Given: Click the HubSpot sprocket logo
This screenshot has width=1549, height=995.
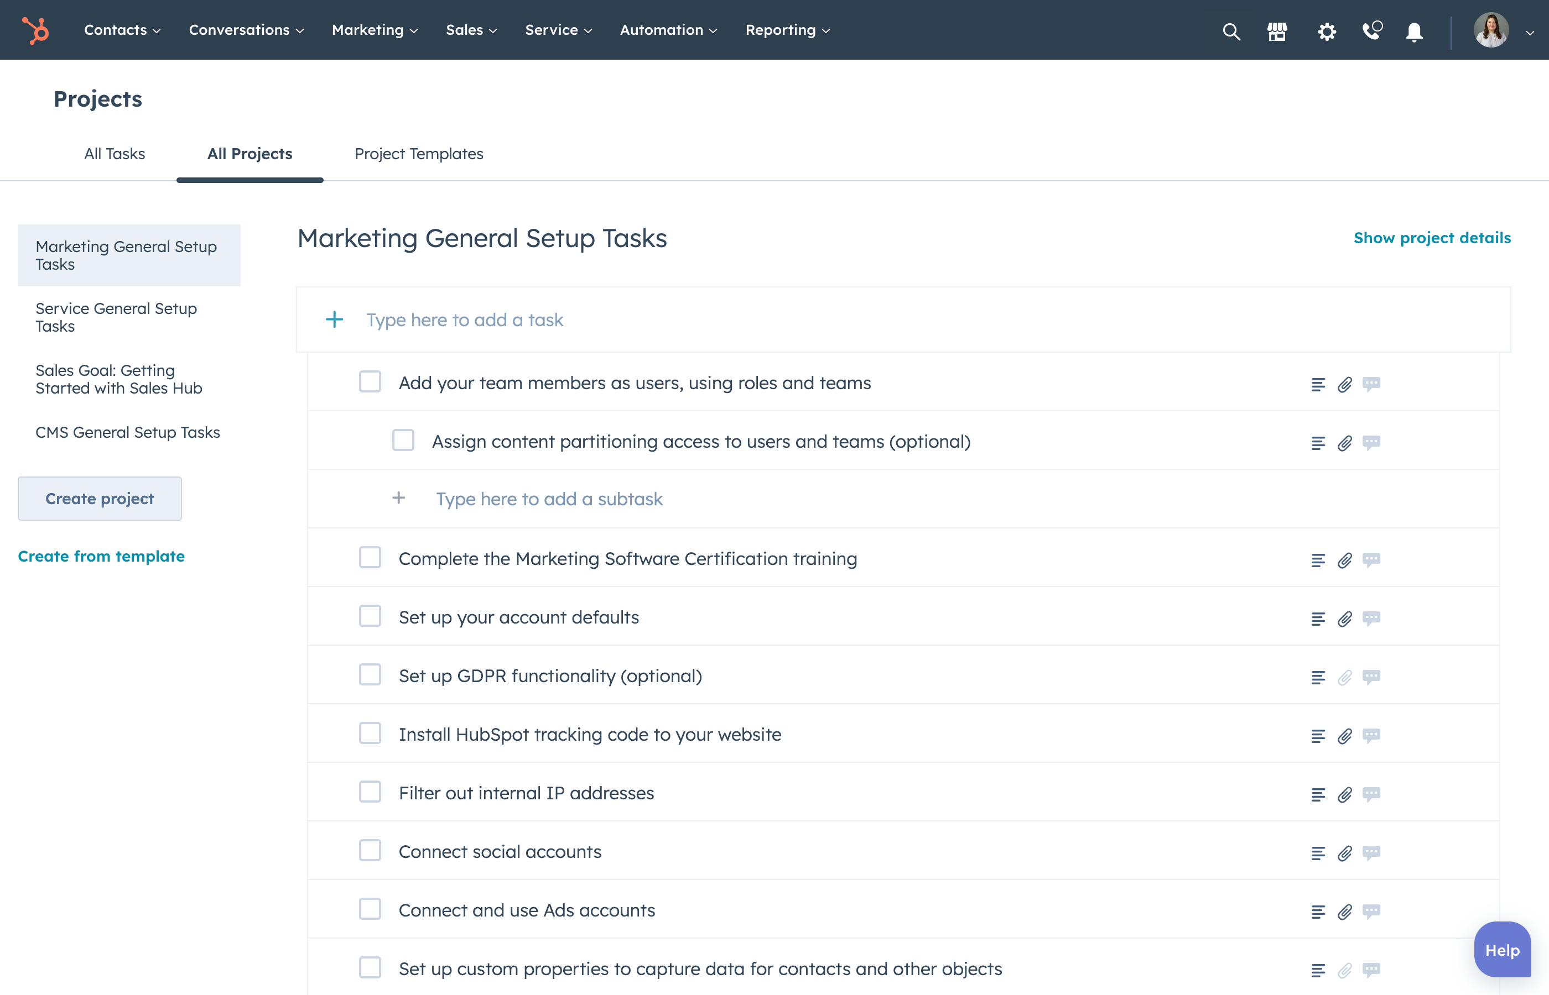Looking at the screenshot, I should [35, 30].
